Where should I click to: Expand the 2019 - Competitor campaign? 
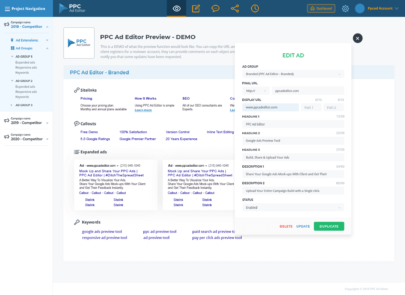click(x=47, y=123)
